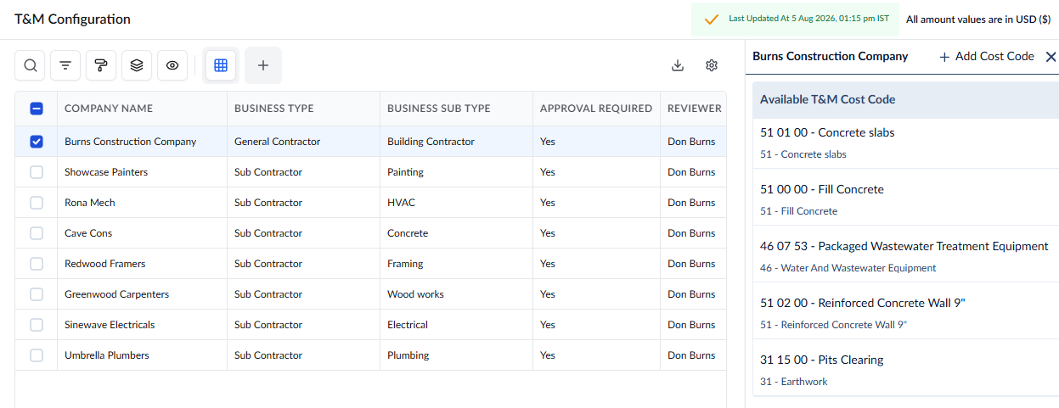Close the Burns Construction Company side panel
Viewport: 1059px width, 408px height.
coord(1051,56)
